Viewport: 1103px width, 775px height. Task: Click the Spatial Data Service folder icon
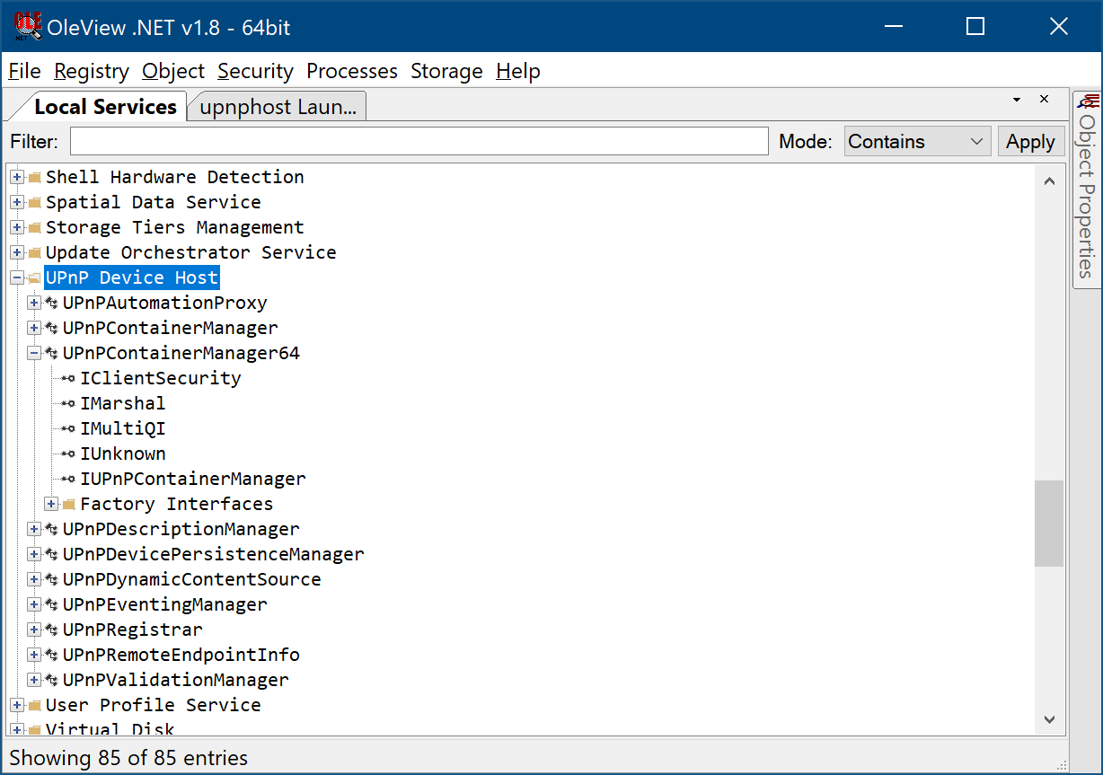coord(34,202)
